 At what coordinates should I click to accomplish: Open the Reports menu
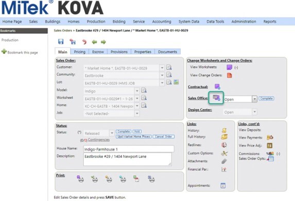[x=270, y=22]
